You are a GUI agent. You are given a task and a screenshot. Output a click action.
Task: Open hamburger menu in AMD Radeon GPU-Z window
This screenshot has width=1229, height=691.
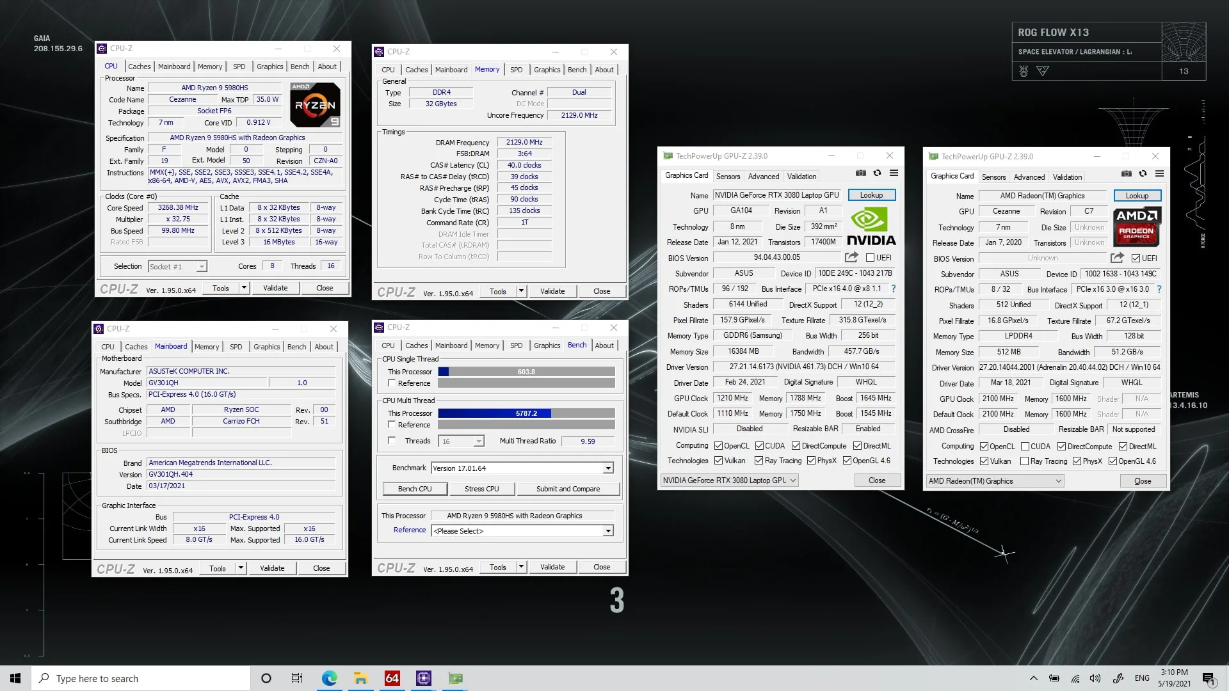pyautogui.click(x=1160, y=173)
